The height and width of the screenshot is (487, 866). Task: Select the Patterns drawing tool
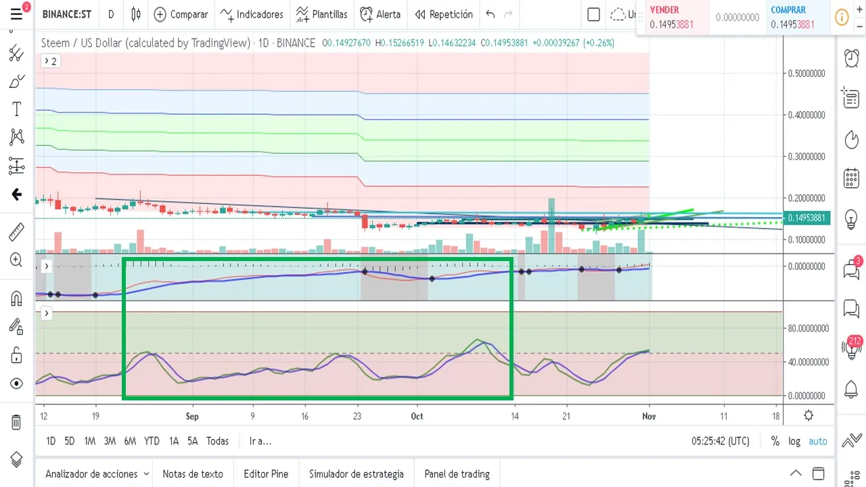[x=16, y=137]
